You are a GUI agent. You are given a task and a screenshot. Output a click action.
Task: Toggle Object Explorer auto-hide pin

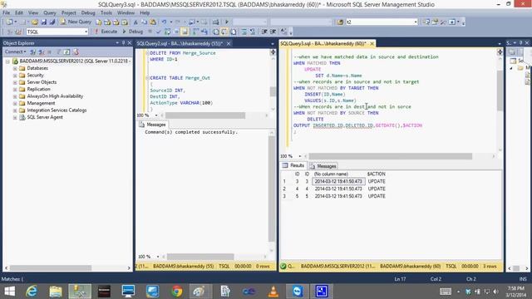[124, 43]
